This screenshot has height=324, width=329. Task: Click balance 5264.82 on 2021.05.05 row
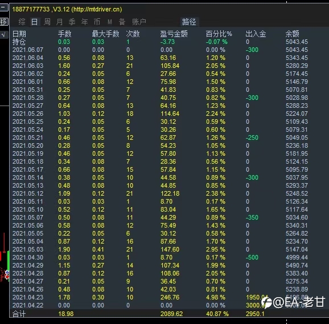coord(297,234)
